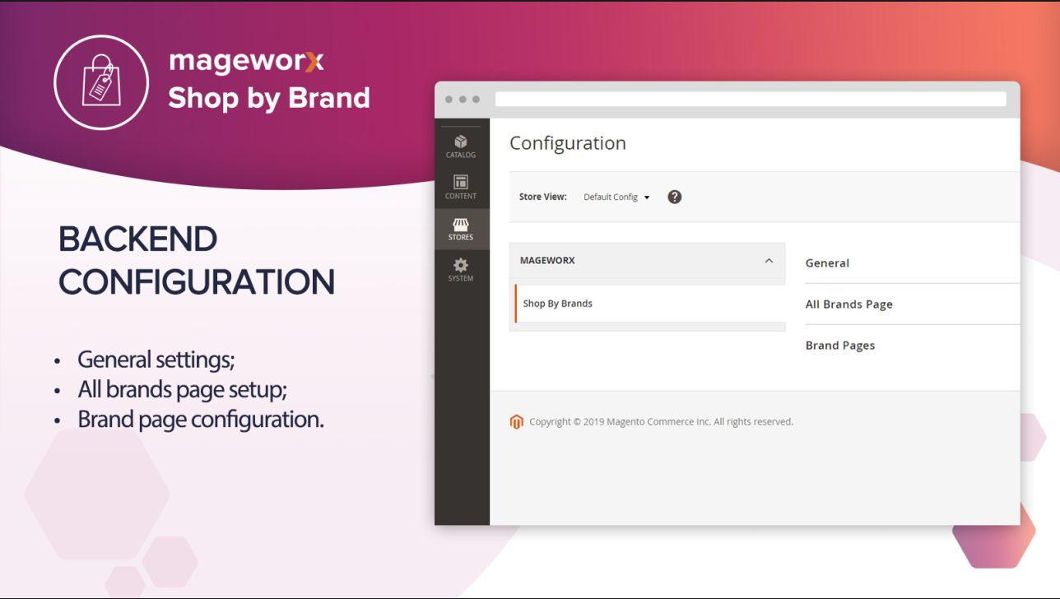Click the mageworx wordmark logo
The width and height of the screenshot is (1060, 599).
coord(246,61)
